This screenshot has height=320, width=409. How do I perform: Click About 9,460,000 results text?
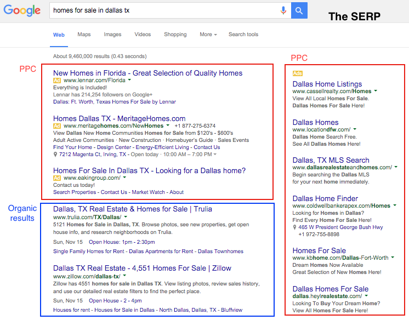point(100,56)
